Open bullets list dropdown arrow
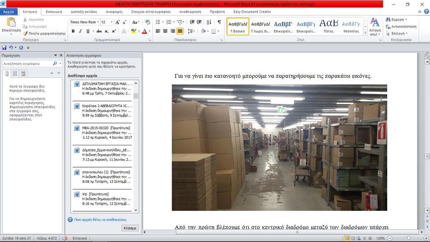This screenshot has height=242, width=430. [163, 22]
